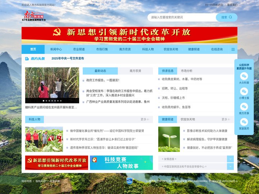Open article 广西林业产业高质量发展系列培训
This screenshot has height=194, width=259.
click(x=118, y=102)
